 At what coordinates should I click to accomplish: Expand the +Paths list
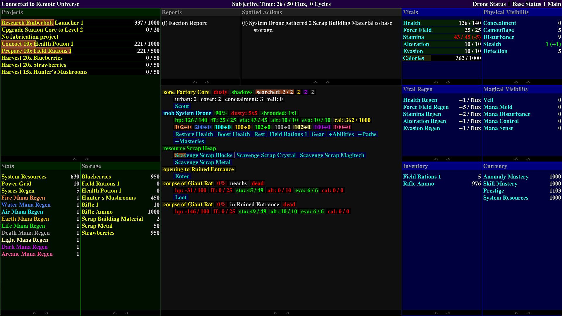point(367,134)
